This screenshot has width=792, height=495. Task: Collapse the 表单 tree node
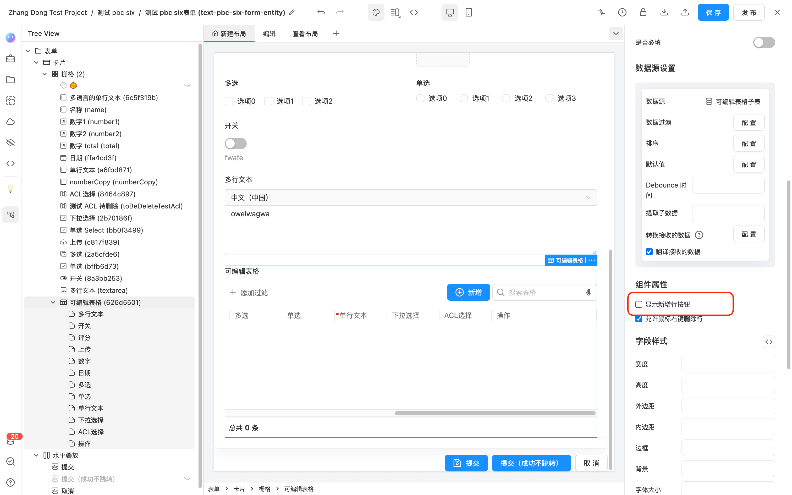pos(28,51)
